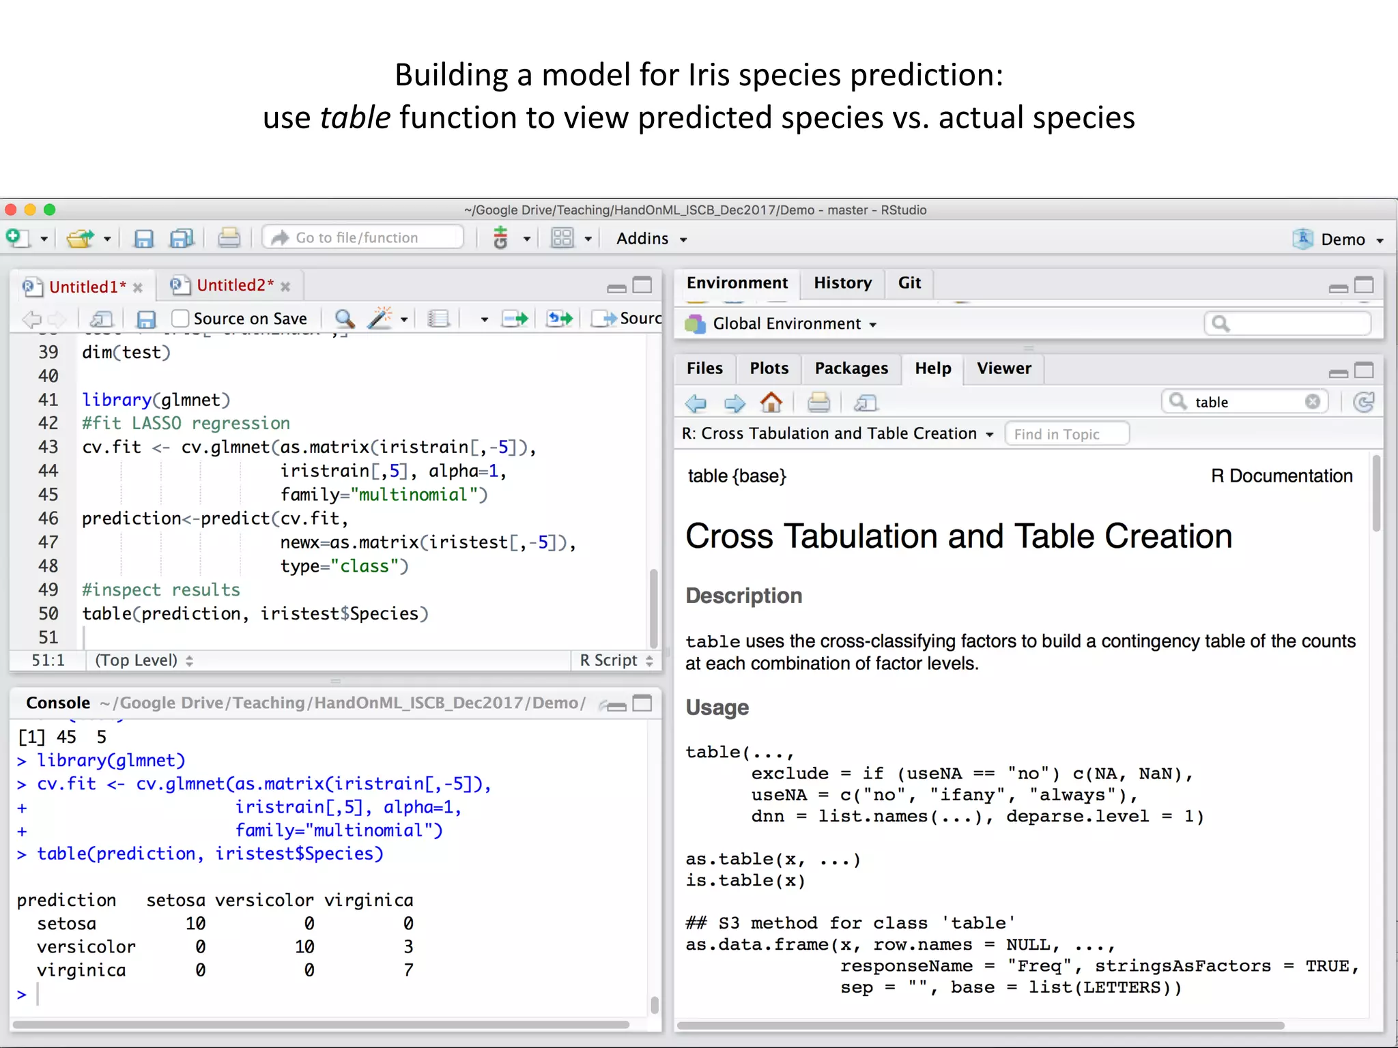Click the source editor vertical scrollbar
Image resolution: width=1398 pixels, height=1048 pixels.
tap(654, 607)
